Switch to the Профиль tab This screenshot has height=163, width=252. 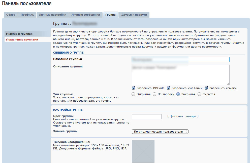[27, 15]
